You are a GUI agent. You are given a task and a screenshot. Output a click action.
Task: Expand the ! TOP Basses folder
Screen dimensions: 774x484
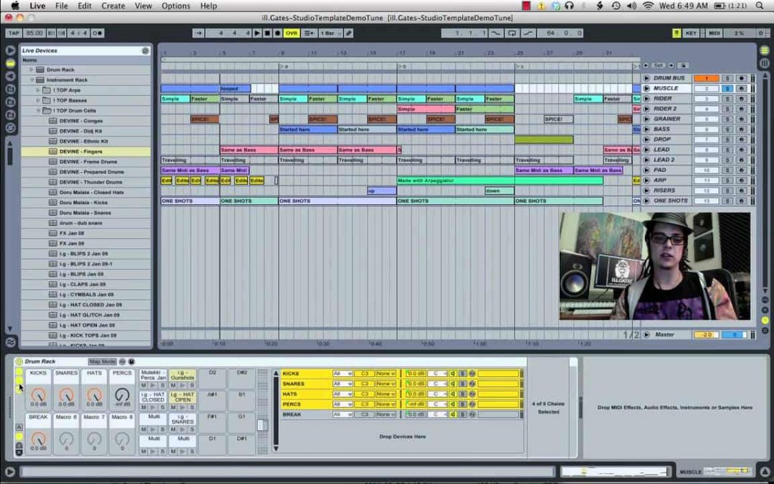(x=38, y=100)
